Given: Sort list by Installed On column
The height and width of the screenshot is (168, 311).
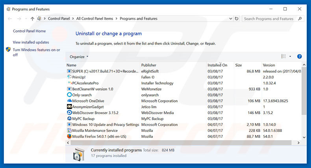Looking at the screenshot, I should (x=217, y=65).
